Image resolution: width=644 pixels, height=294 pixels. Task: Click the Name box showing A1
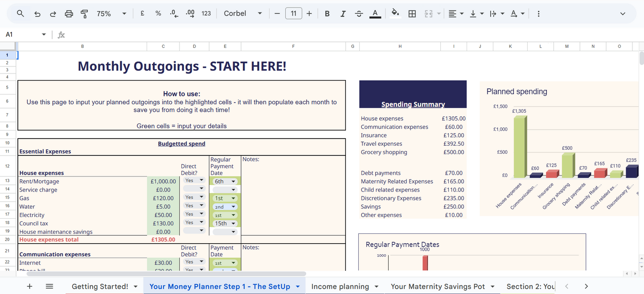[25, 34]
